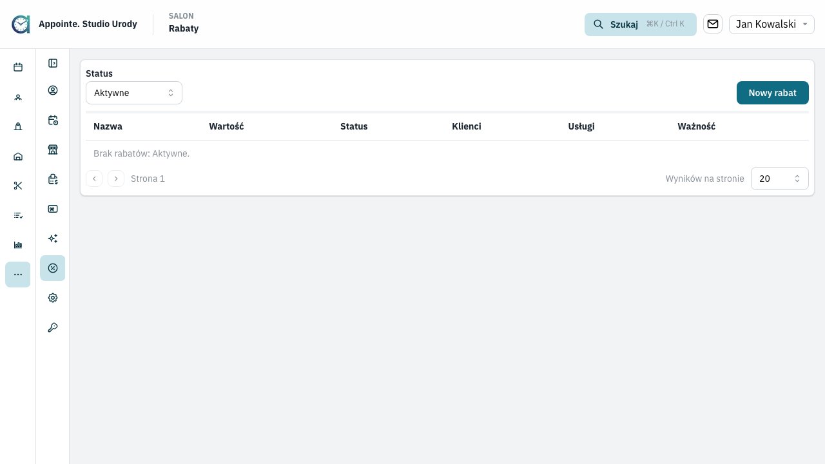Click the Nazwa column header

click(108, 126)
